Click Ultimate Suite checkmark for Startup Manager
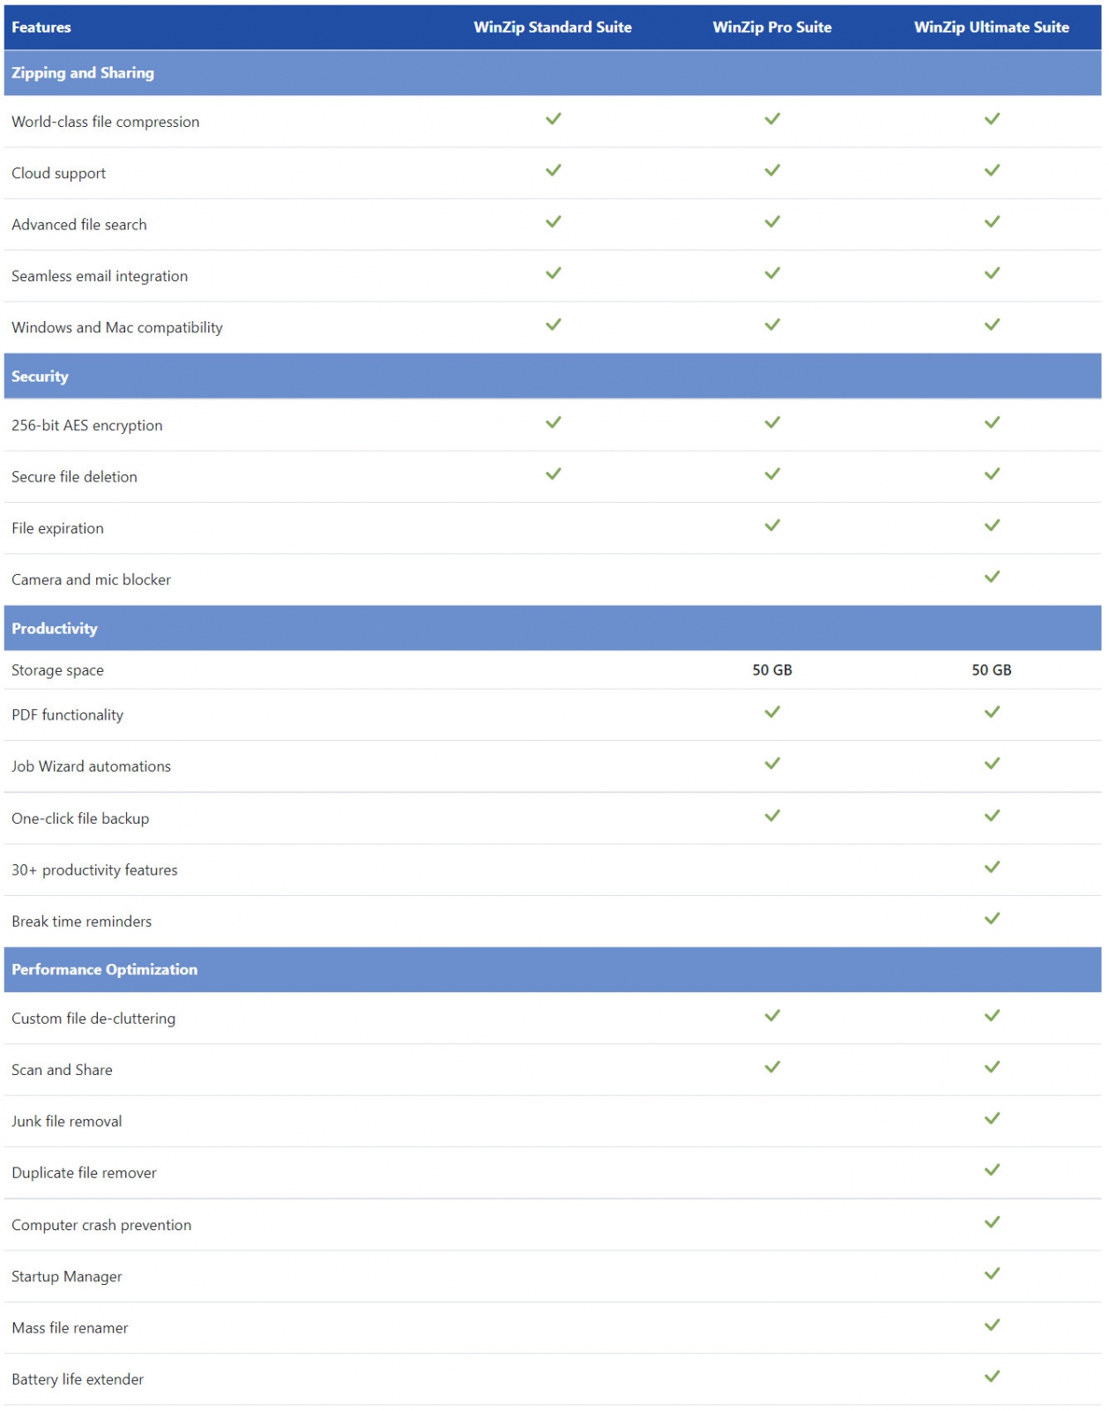 tap(992, 1273)
